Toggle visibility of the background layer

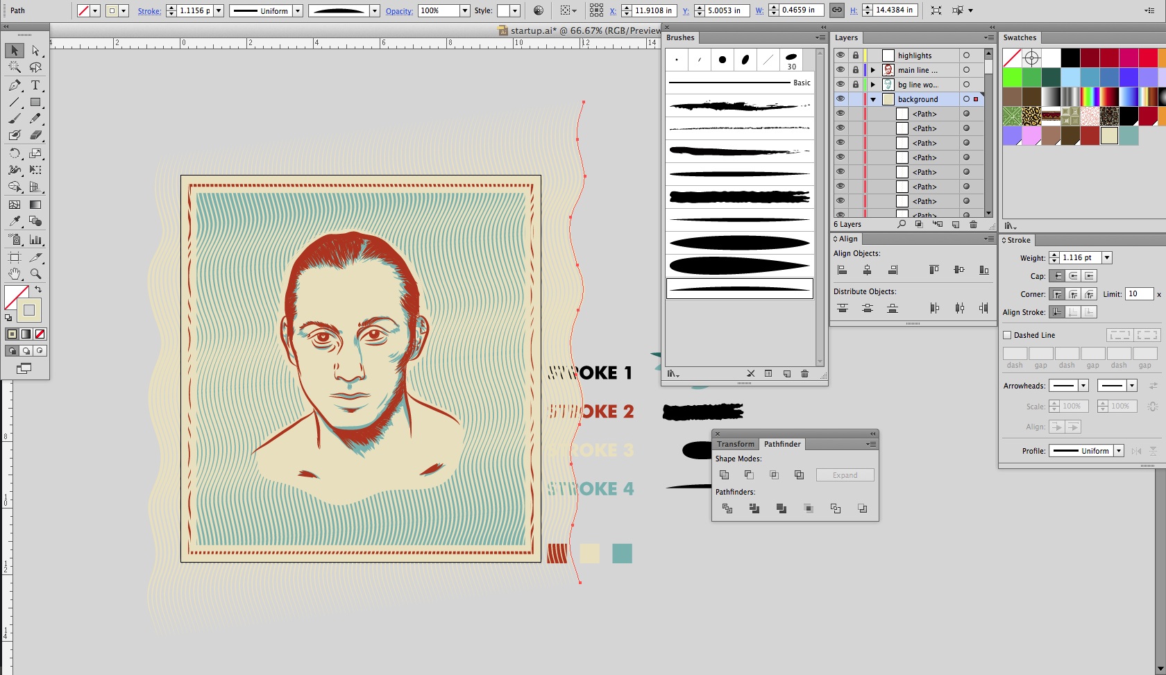(x=840, y=99)
